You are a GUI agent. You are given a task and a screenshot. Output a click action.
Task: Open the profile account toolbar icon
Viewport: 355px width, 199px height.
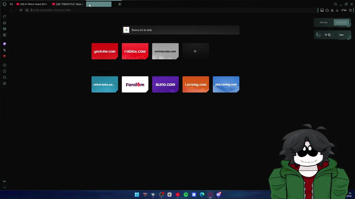pyautogui.click(x=332, y=10)
